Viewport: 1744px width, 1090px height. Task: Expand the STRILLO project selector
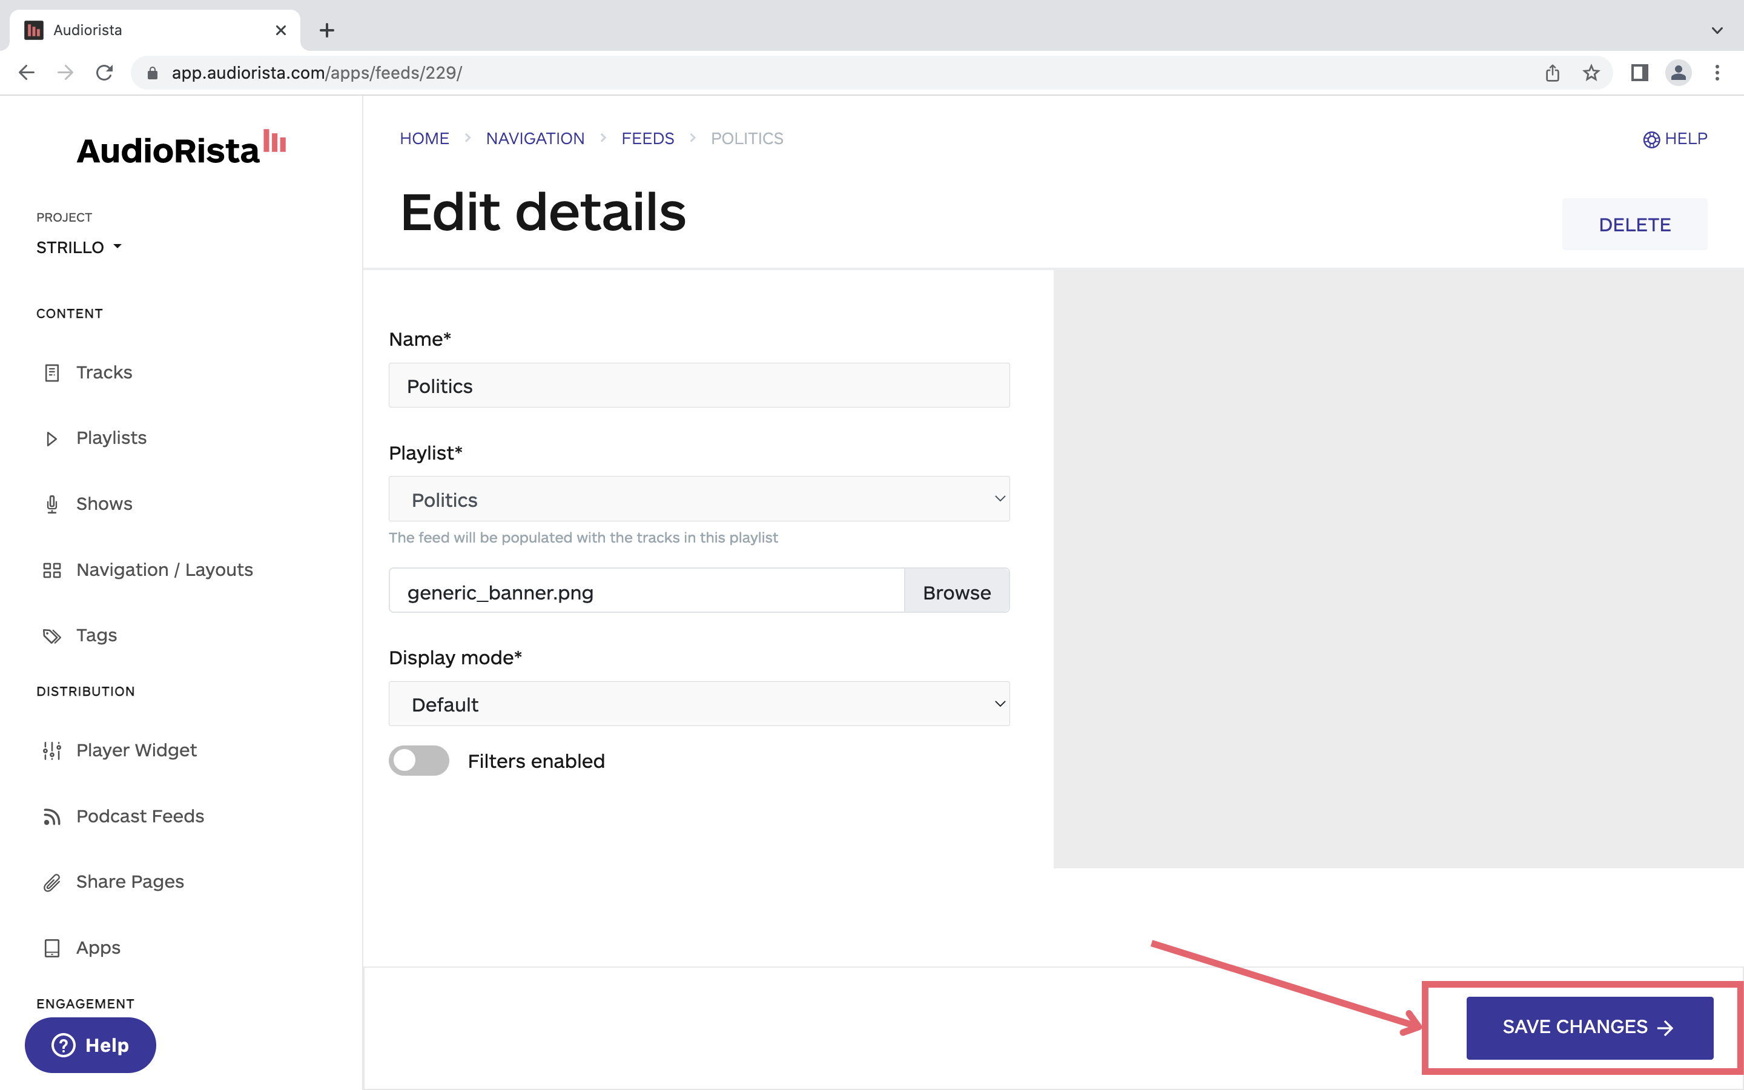[79, 247]
